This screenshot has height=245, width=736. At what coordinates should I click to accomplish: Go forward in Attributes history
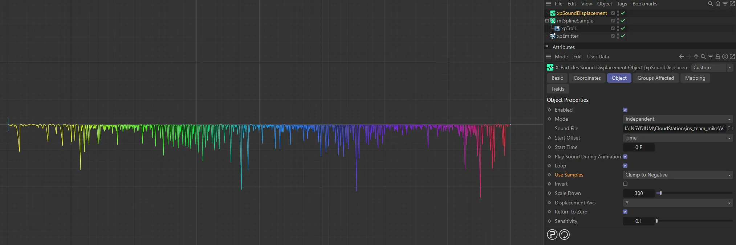click(x=689, y=57)
